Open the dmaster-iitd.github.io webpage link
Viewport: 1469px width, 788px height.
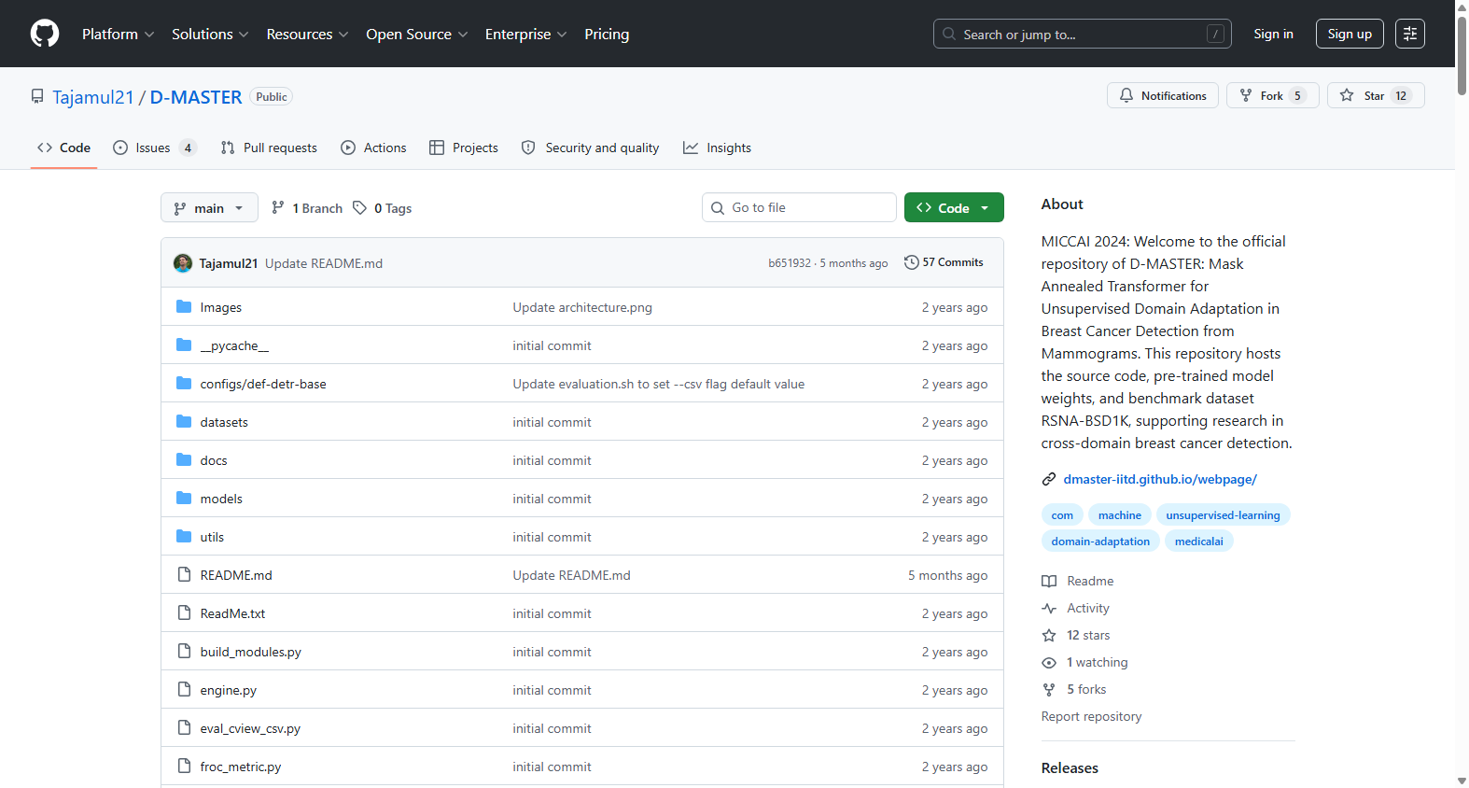(1160, 479)
